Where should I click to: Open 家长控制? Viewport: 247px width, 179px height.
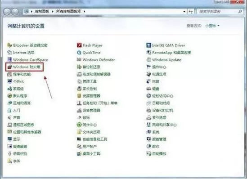[x=87, y=89]
